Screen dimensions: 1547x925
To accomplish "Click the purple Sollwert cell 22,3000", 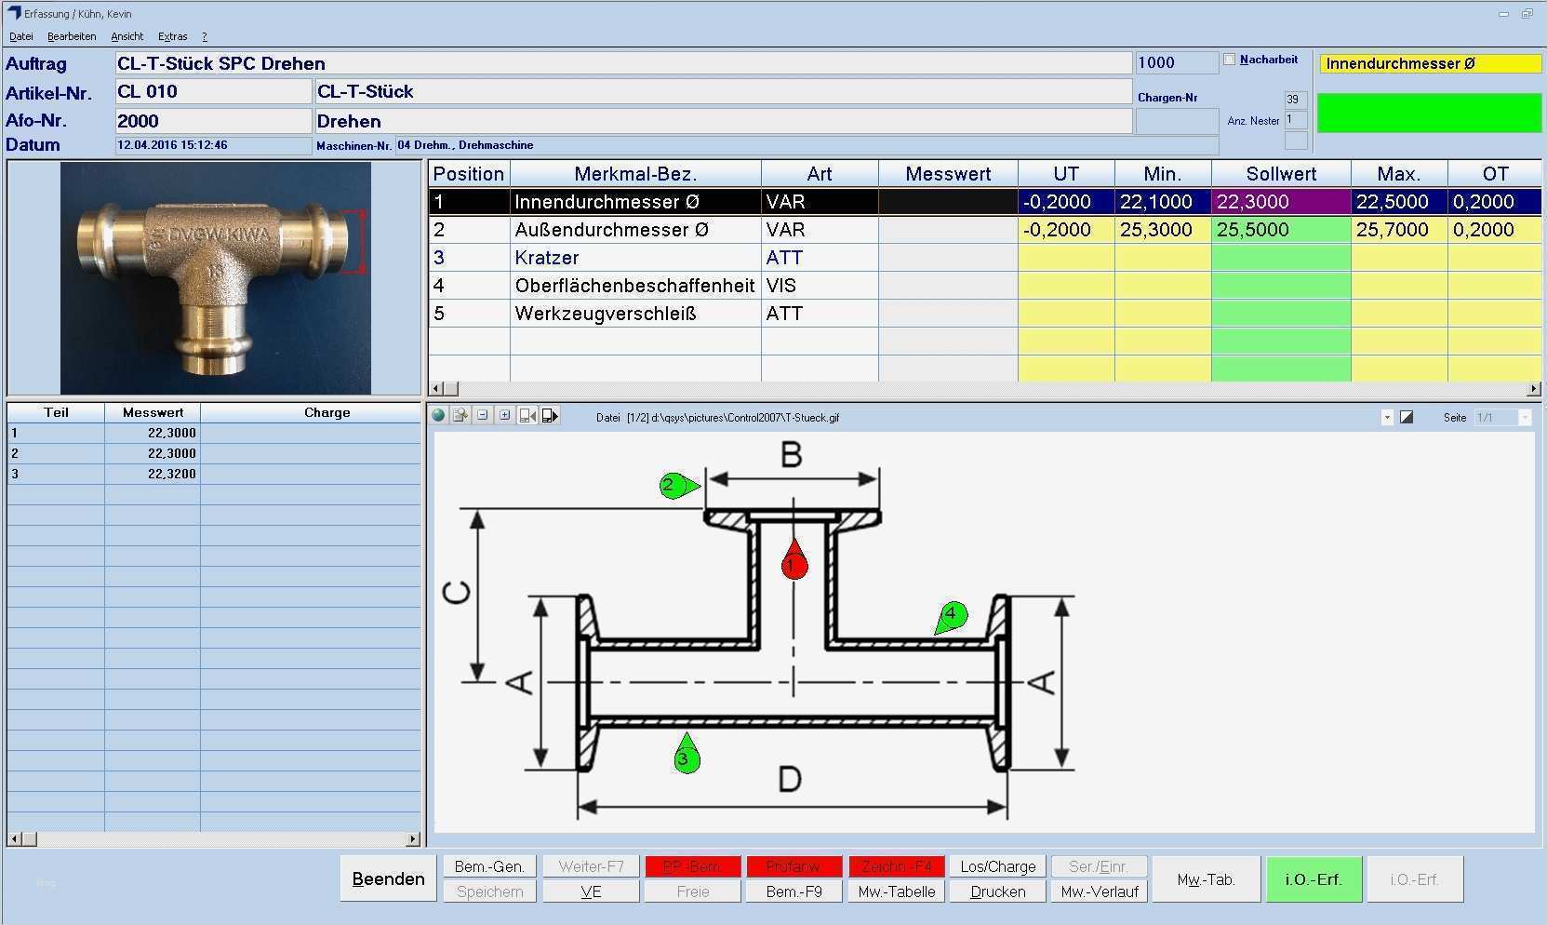I will 1281,202.
